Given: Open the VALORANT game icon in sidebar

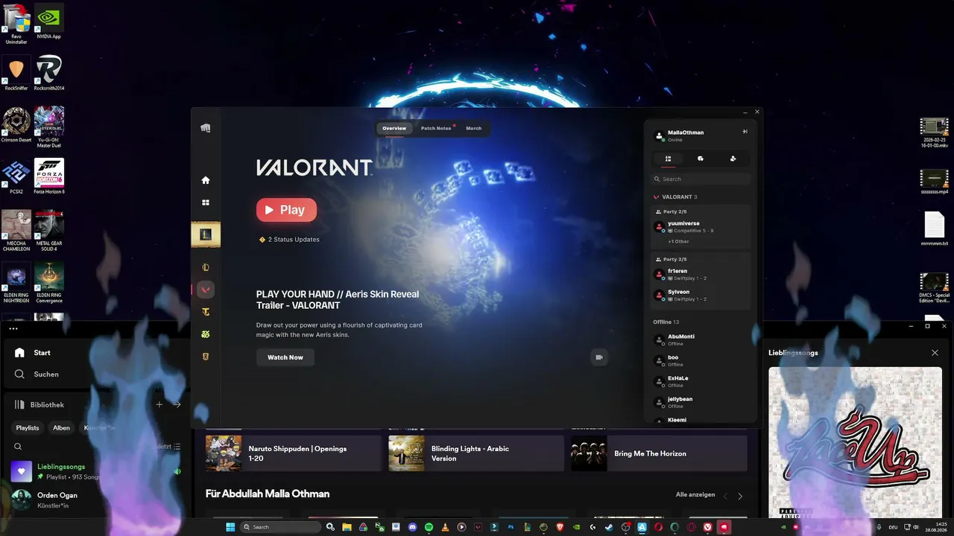Looking at the screenshot, I should [206, 290].
